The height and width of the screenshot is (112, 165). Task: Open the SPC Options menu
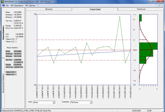click(x=30, y=5)
